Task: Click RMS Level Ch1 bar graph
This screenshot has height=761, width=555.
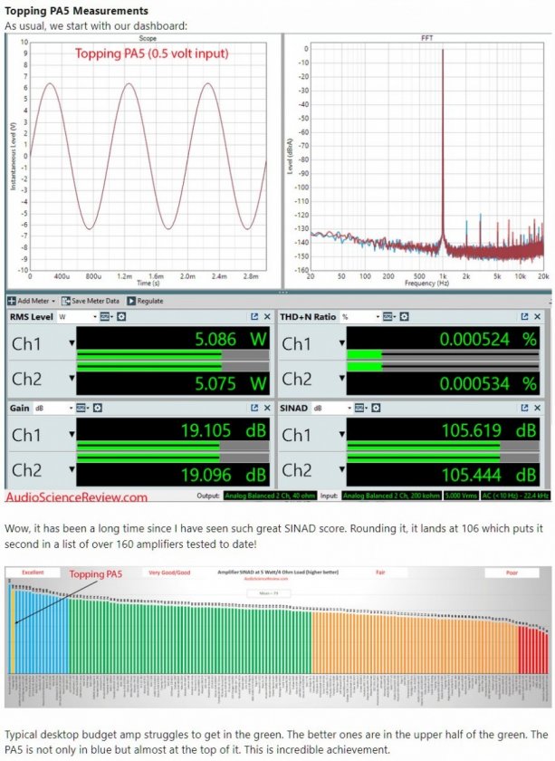Action: 173,354
